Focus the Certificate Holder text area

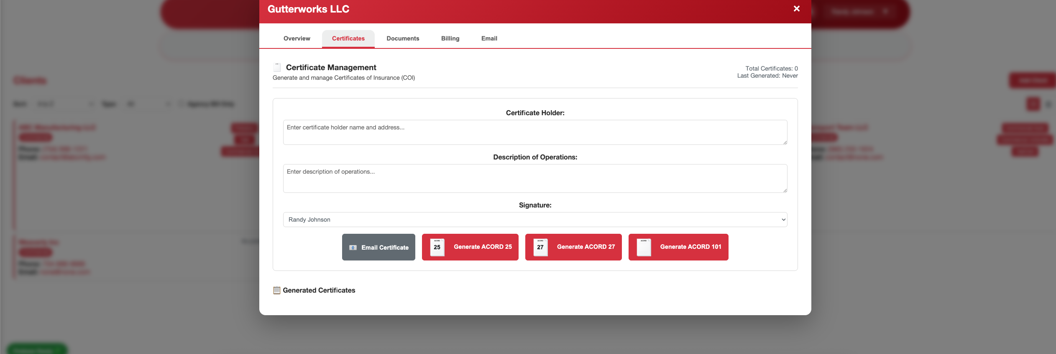click(x=535, y=132)
